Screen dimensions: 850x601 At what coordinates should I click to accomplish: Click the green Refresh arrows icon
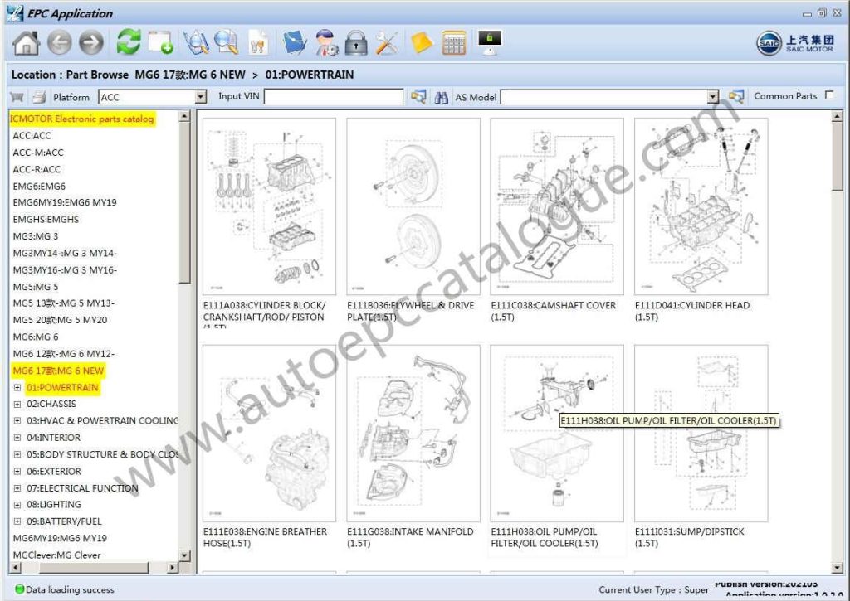point(129,42)
